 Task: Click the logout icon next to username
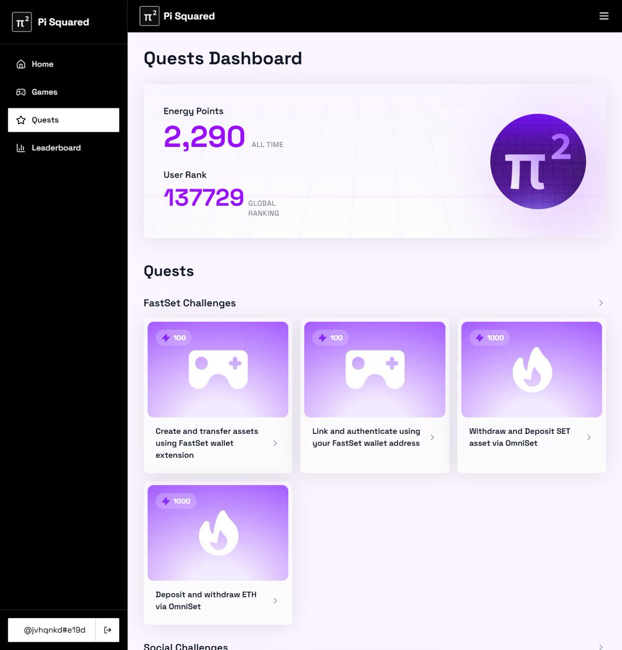[107, 630]
